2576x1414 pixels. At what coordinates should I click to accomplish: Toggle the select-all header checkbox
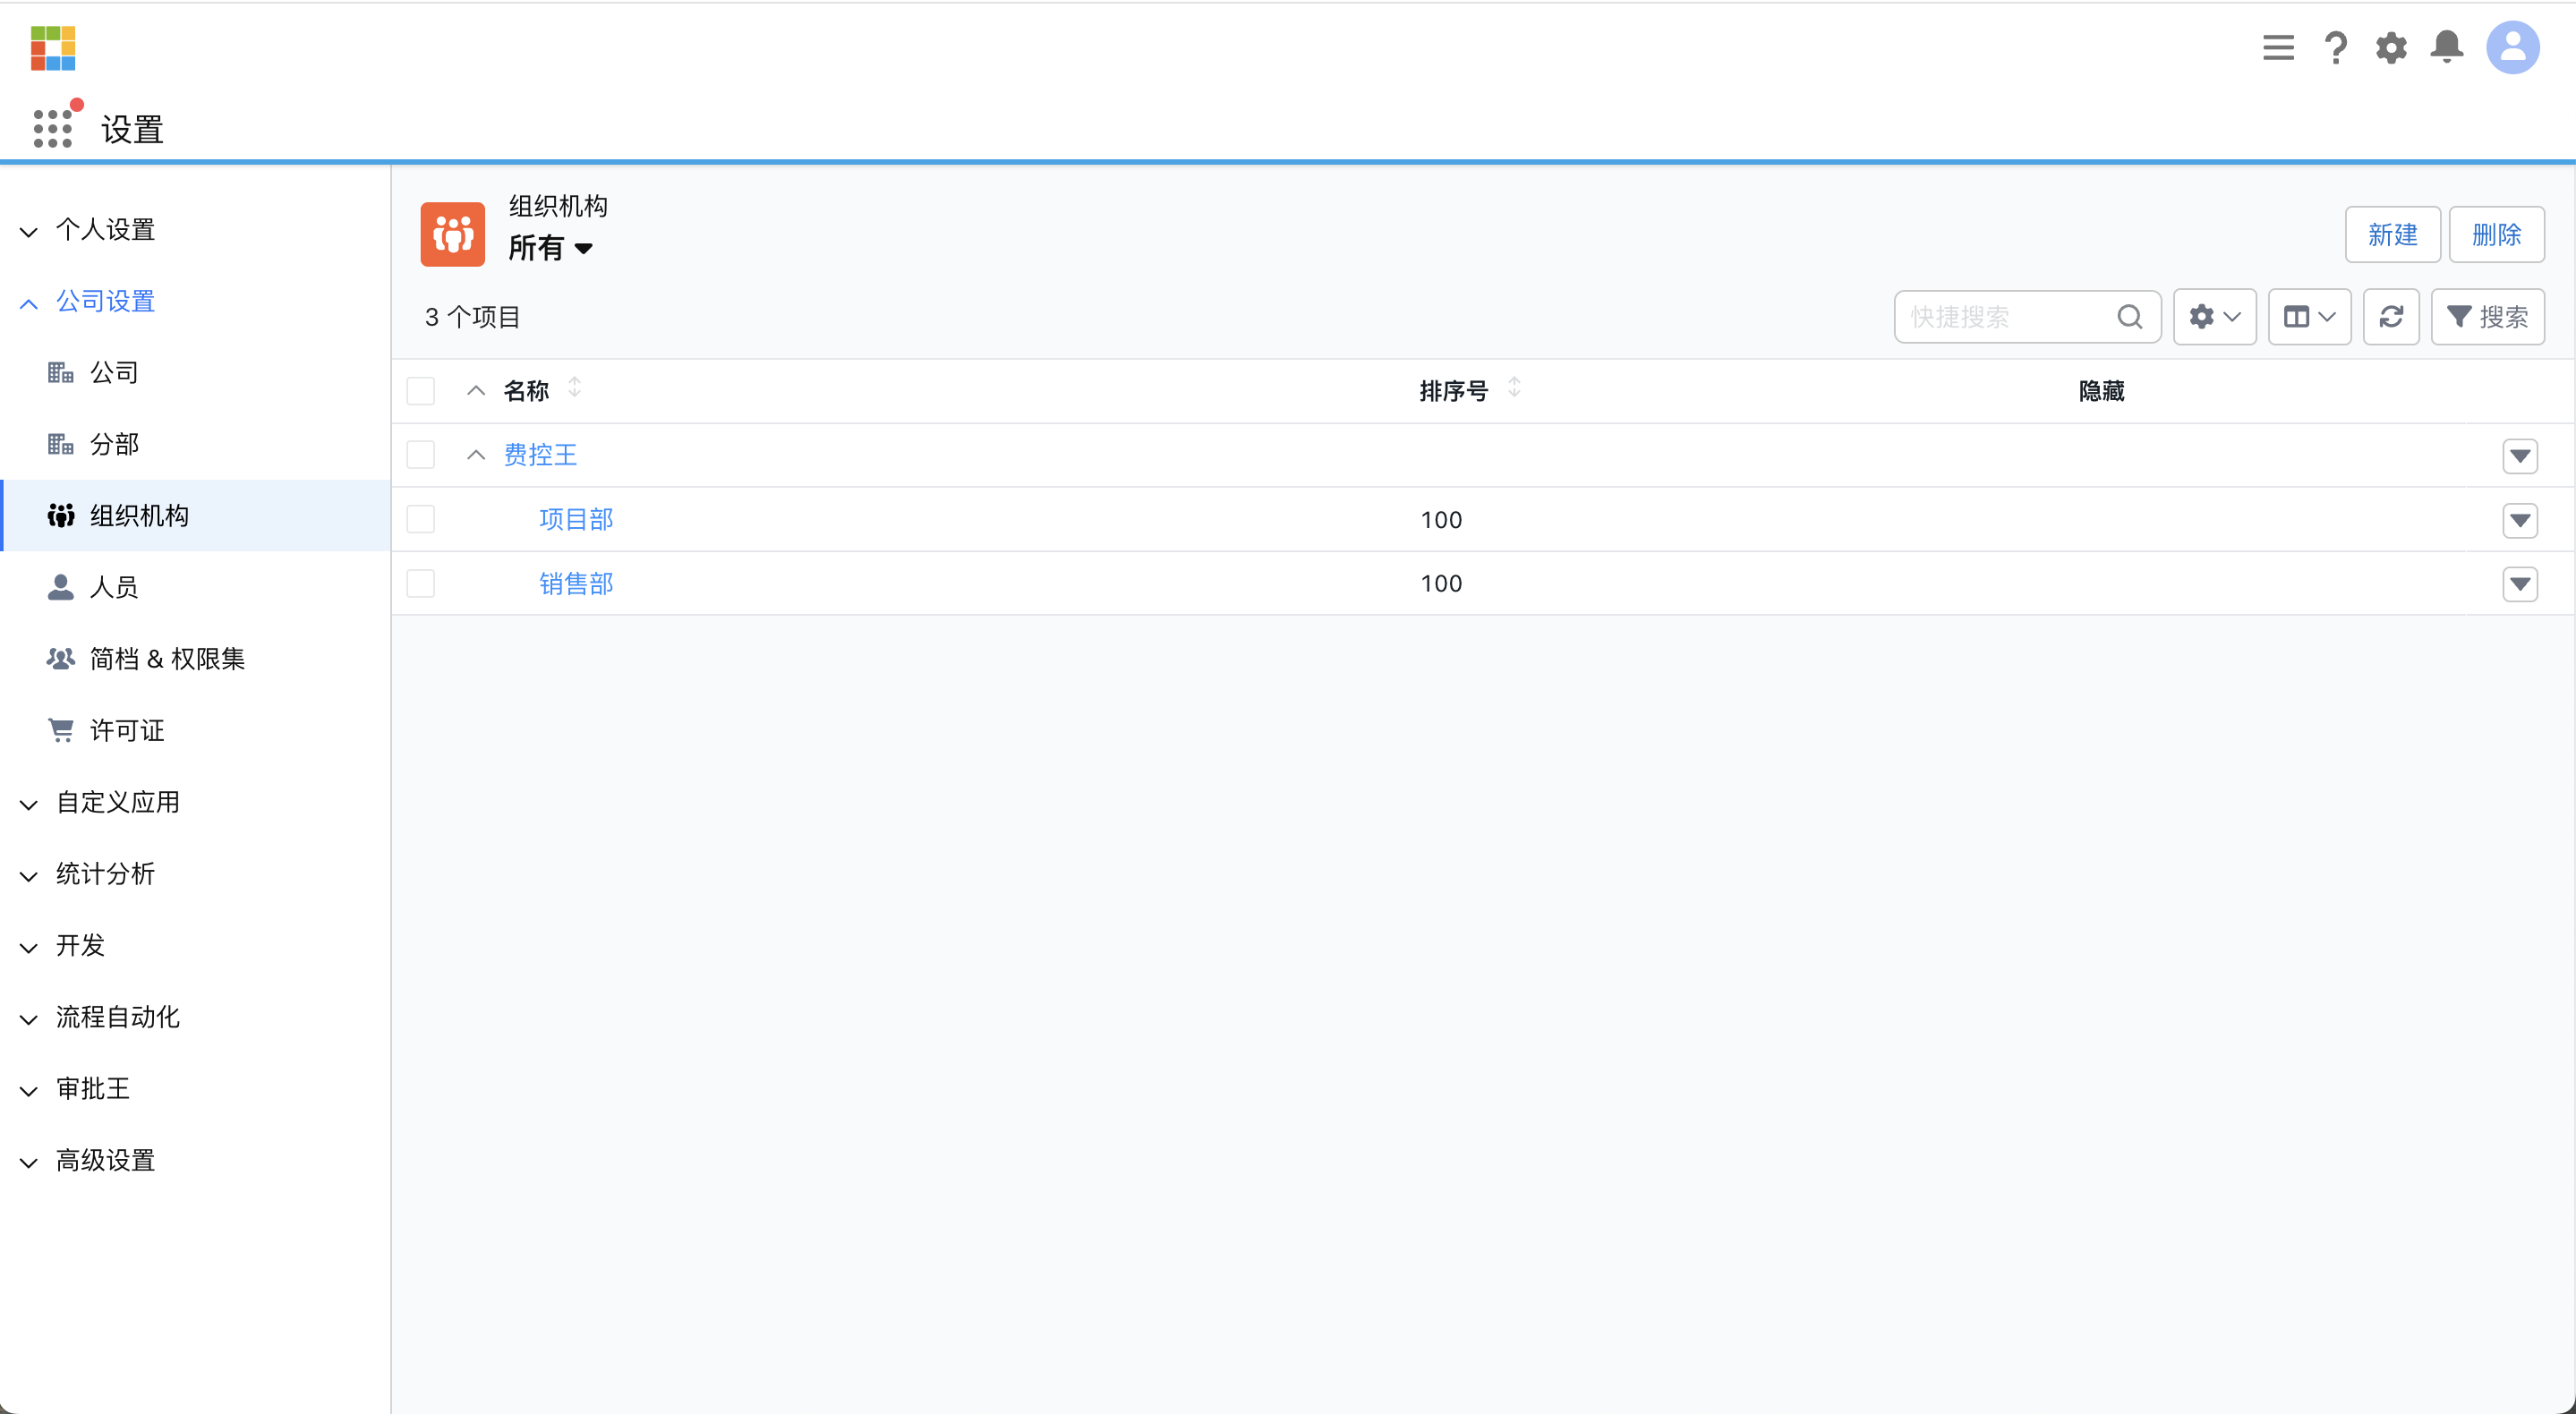click(x=421, y=391)
